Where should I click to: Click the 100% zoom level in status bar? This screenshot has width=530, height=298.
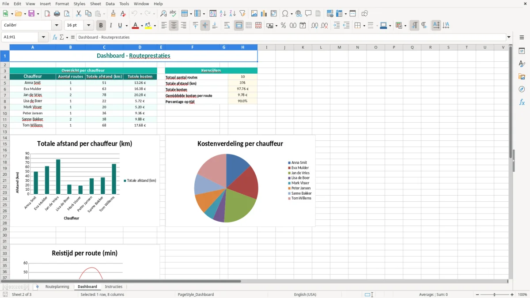point(522,294)
